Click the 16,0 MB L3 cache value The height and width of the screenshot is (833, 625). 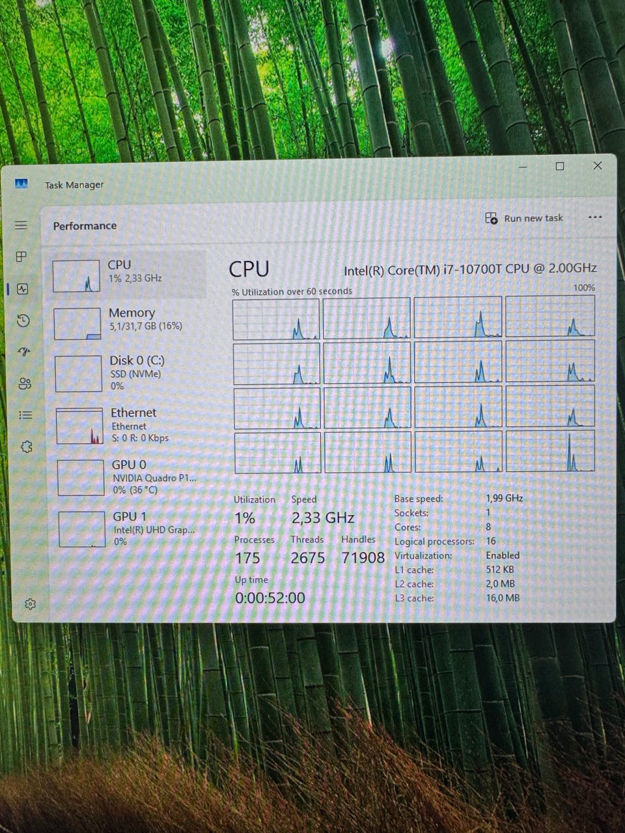tap(503, 597)
